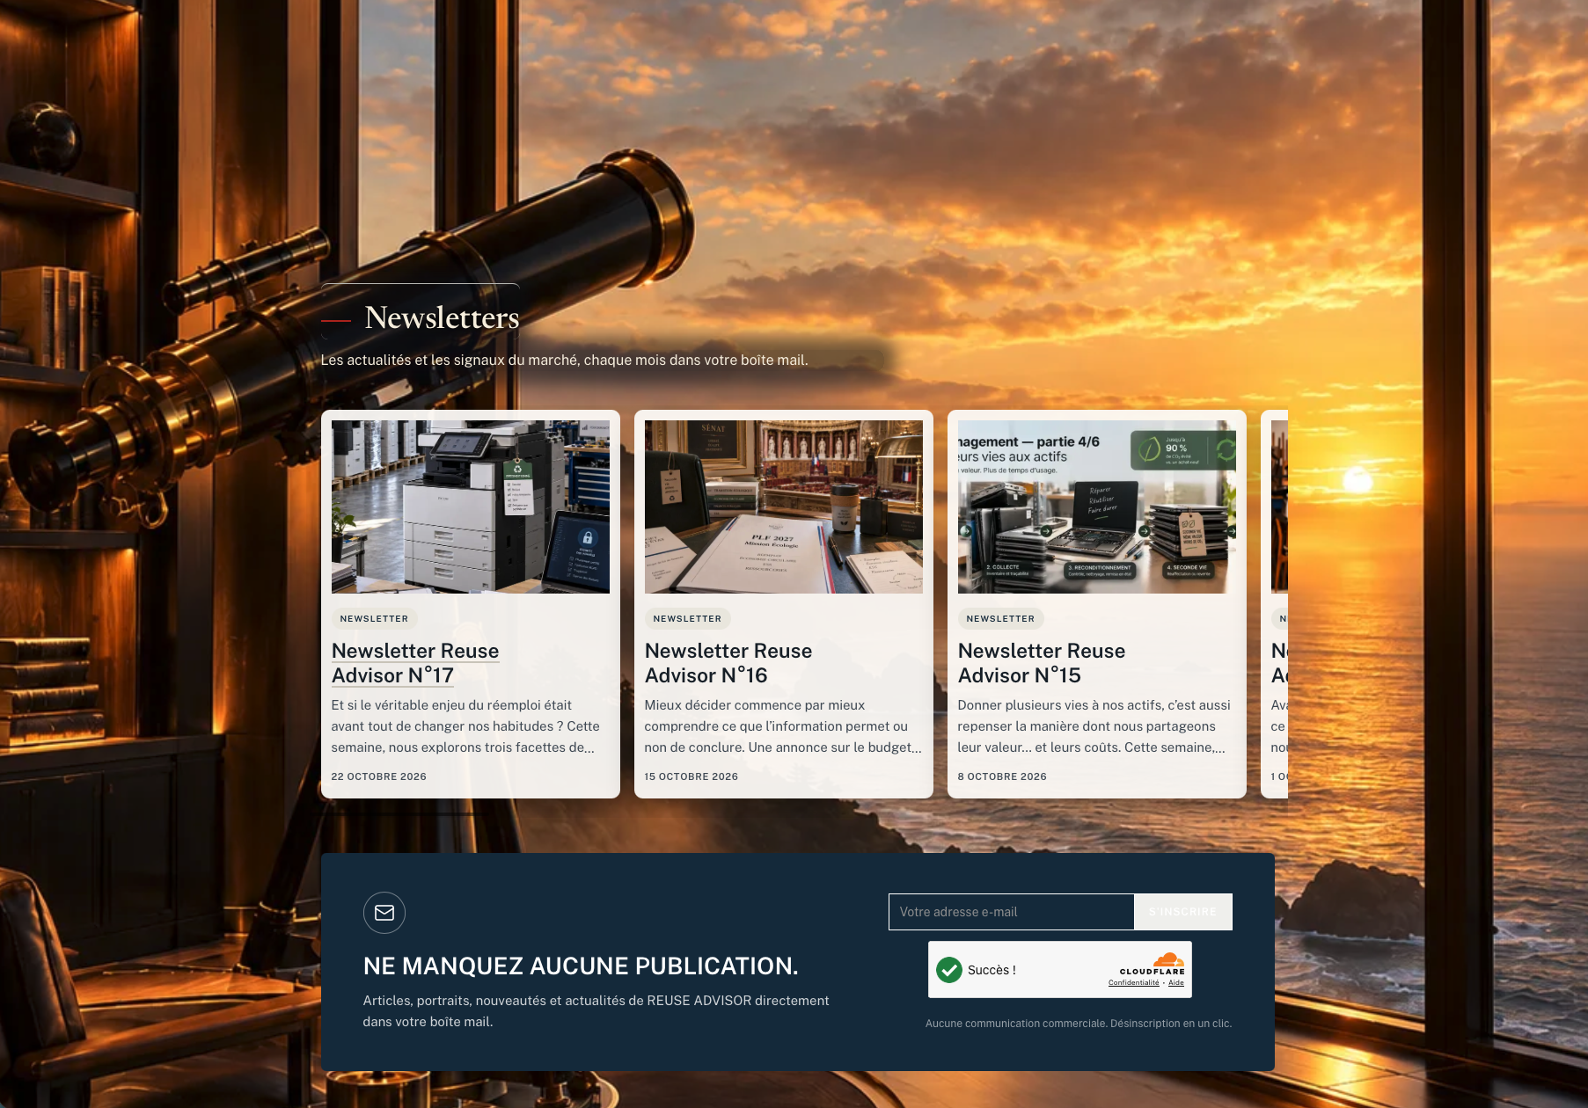Focus the Votre adresse e-mail field
Viewport: 1588px width, 1108px height.
click(1012, 912)
